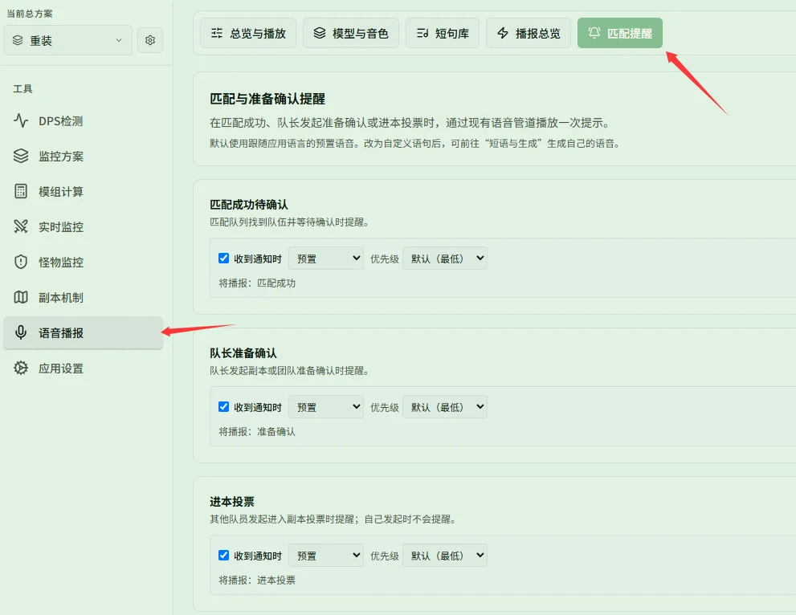
Task: Go to 实时监控 in the sidebar
Action: (83, 226)
